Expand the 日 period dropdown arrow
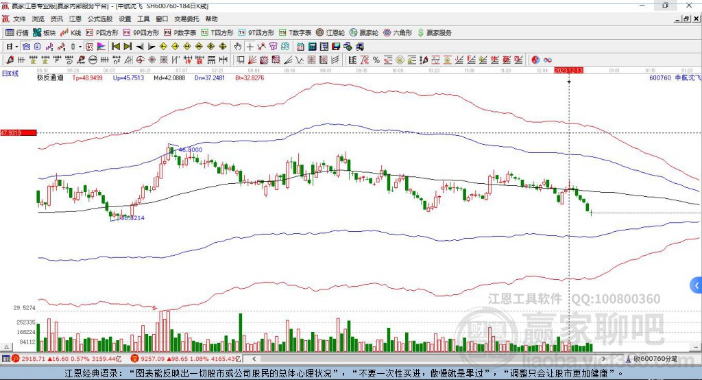The width and height of the screenshot is (702, 380). pyautogui.click(x=16, y=47)
